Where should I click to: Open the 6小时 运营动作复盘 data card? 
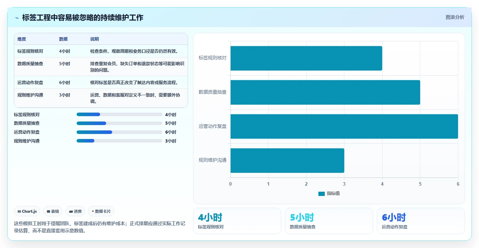pos(421,221)
